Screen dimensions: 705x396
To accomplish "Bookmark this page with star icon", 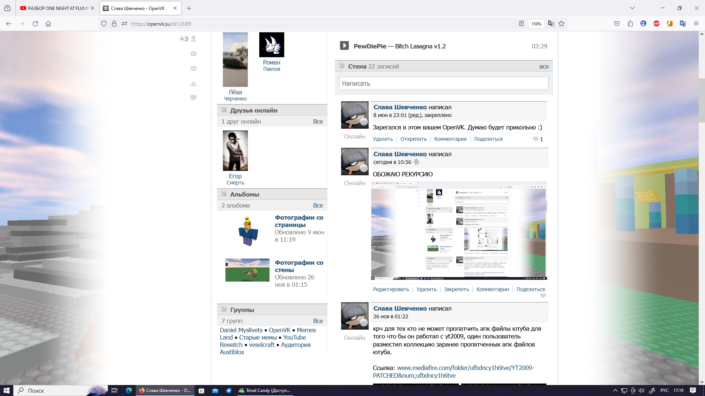I will coord(561,24).
